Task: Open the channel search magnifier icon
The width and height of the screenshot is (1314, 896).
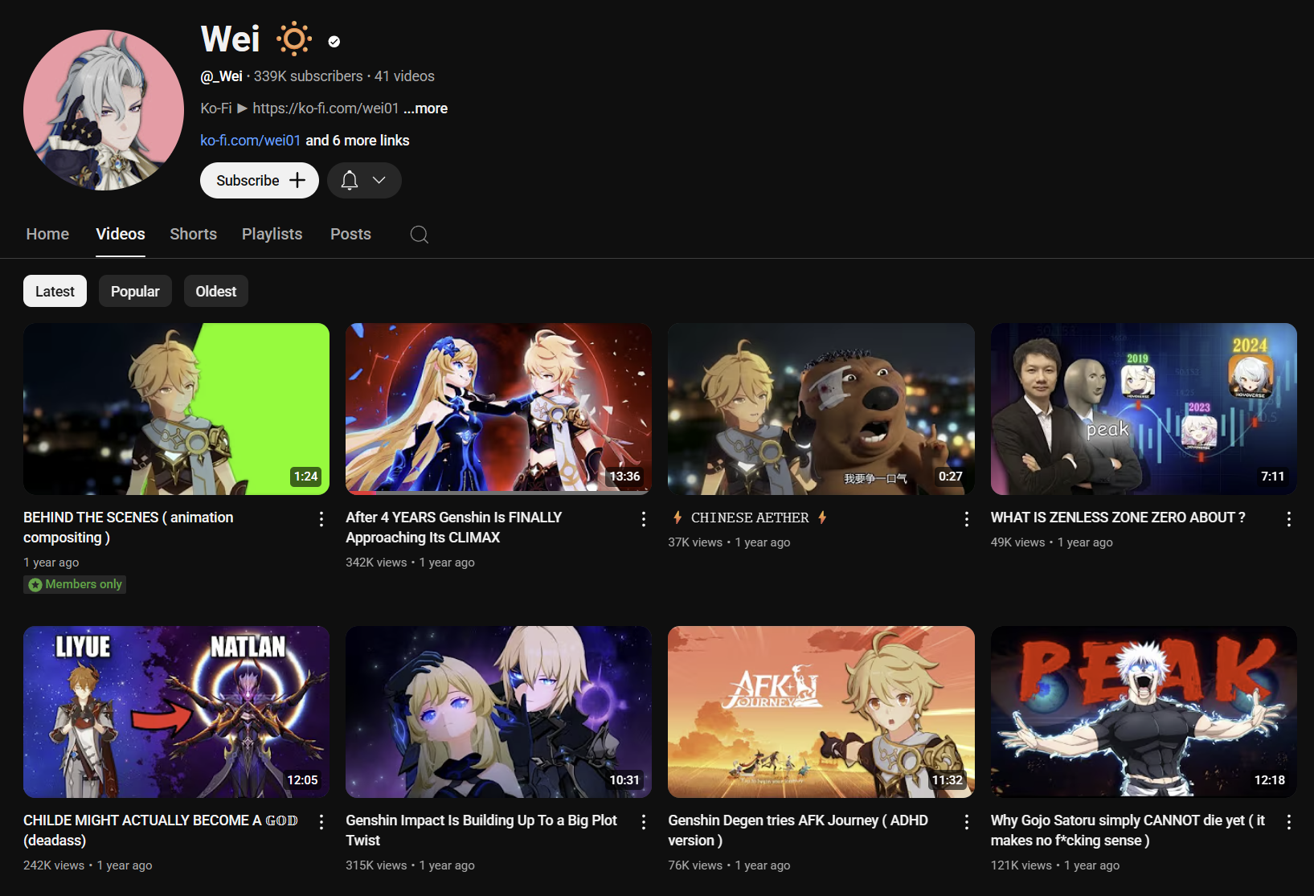Action: coord(419,234)
